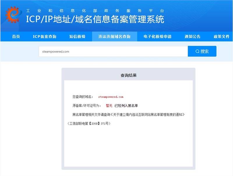Click the 工信部联电管【2009】371号 reference
Screen dimensions: 233x176
coord(89,124)
